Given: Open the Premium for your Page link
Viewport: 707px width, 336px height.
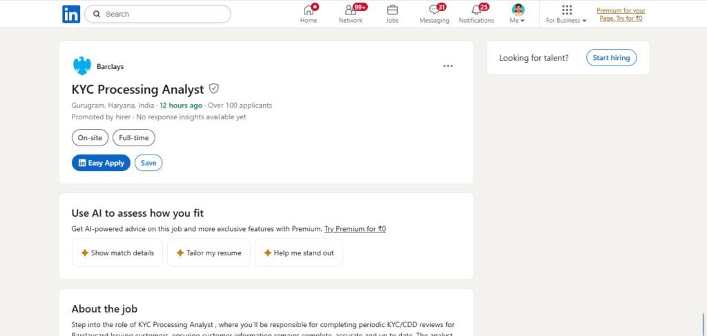Looking at the screenshot, I should pos(621,14).
